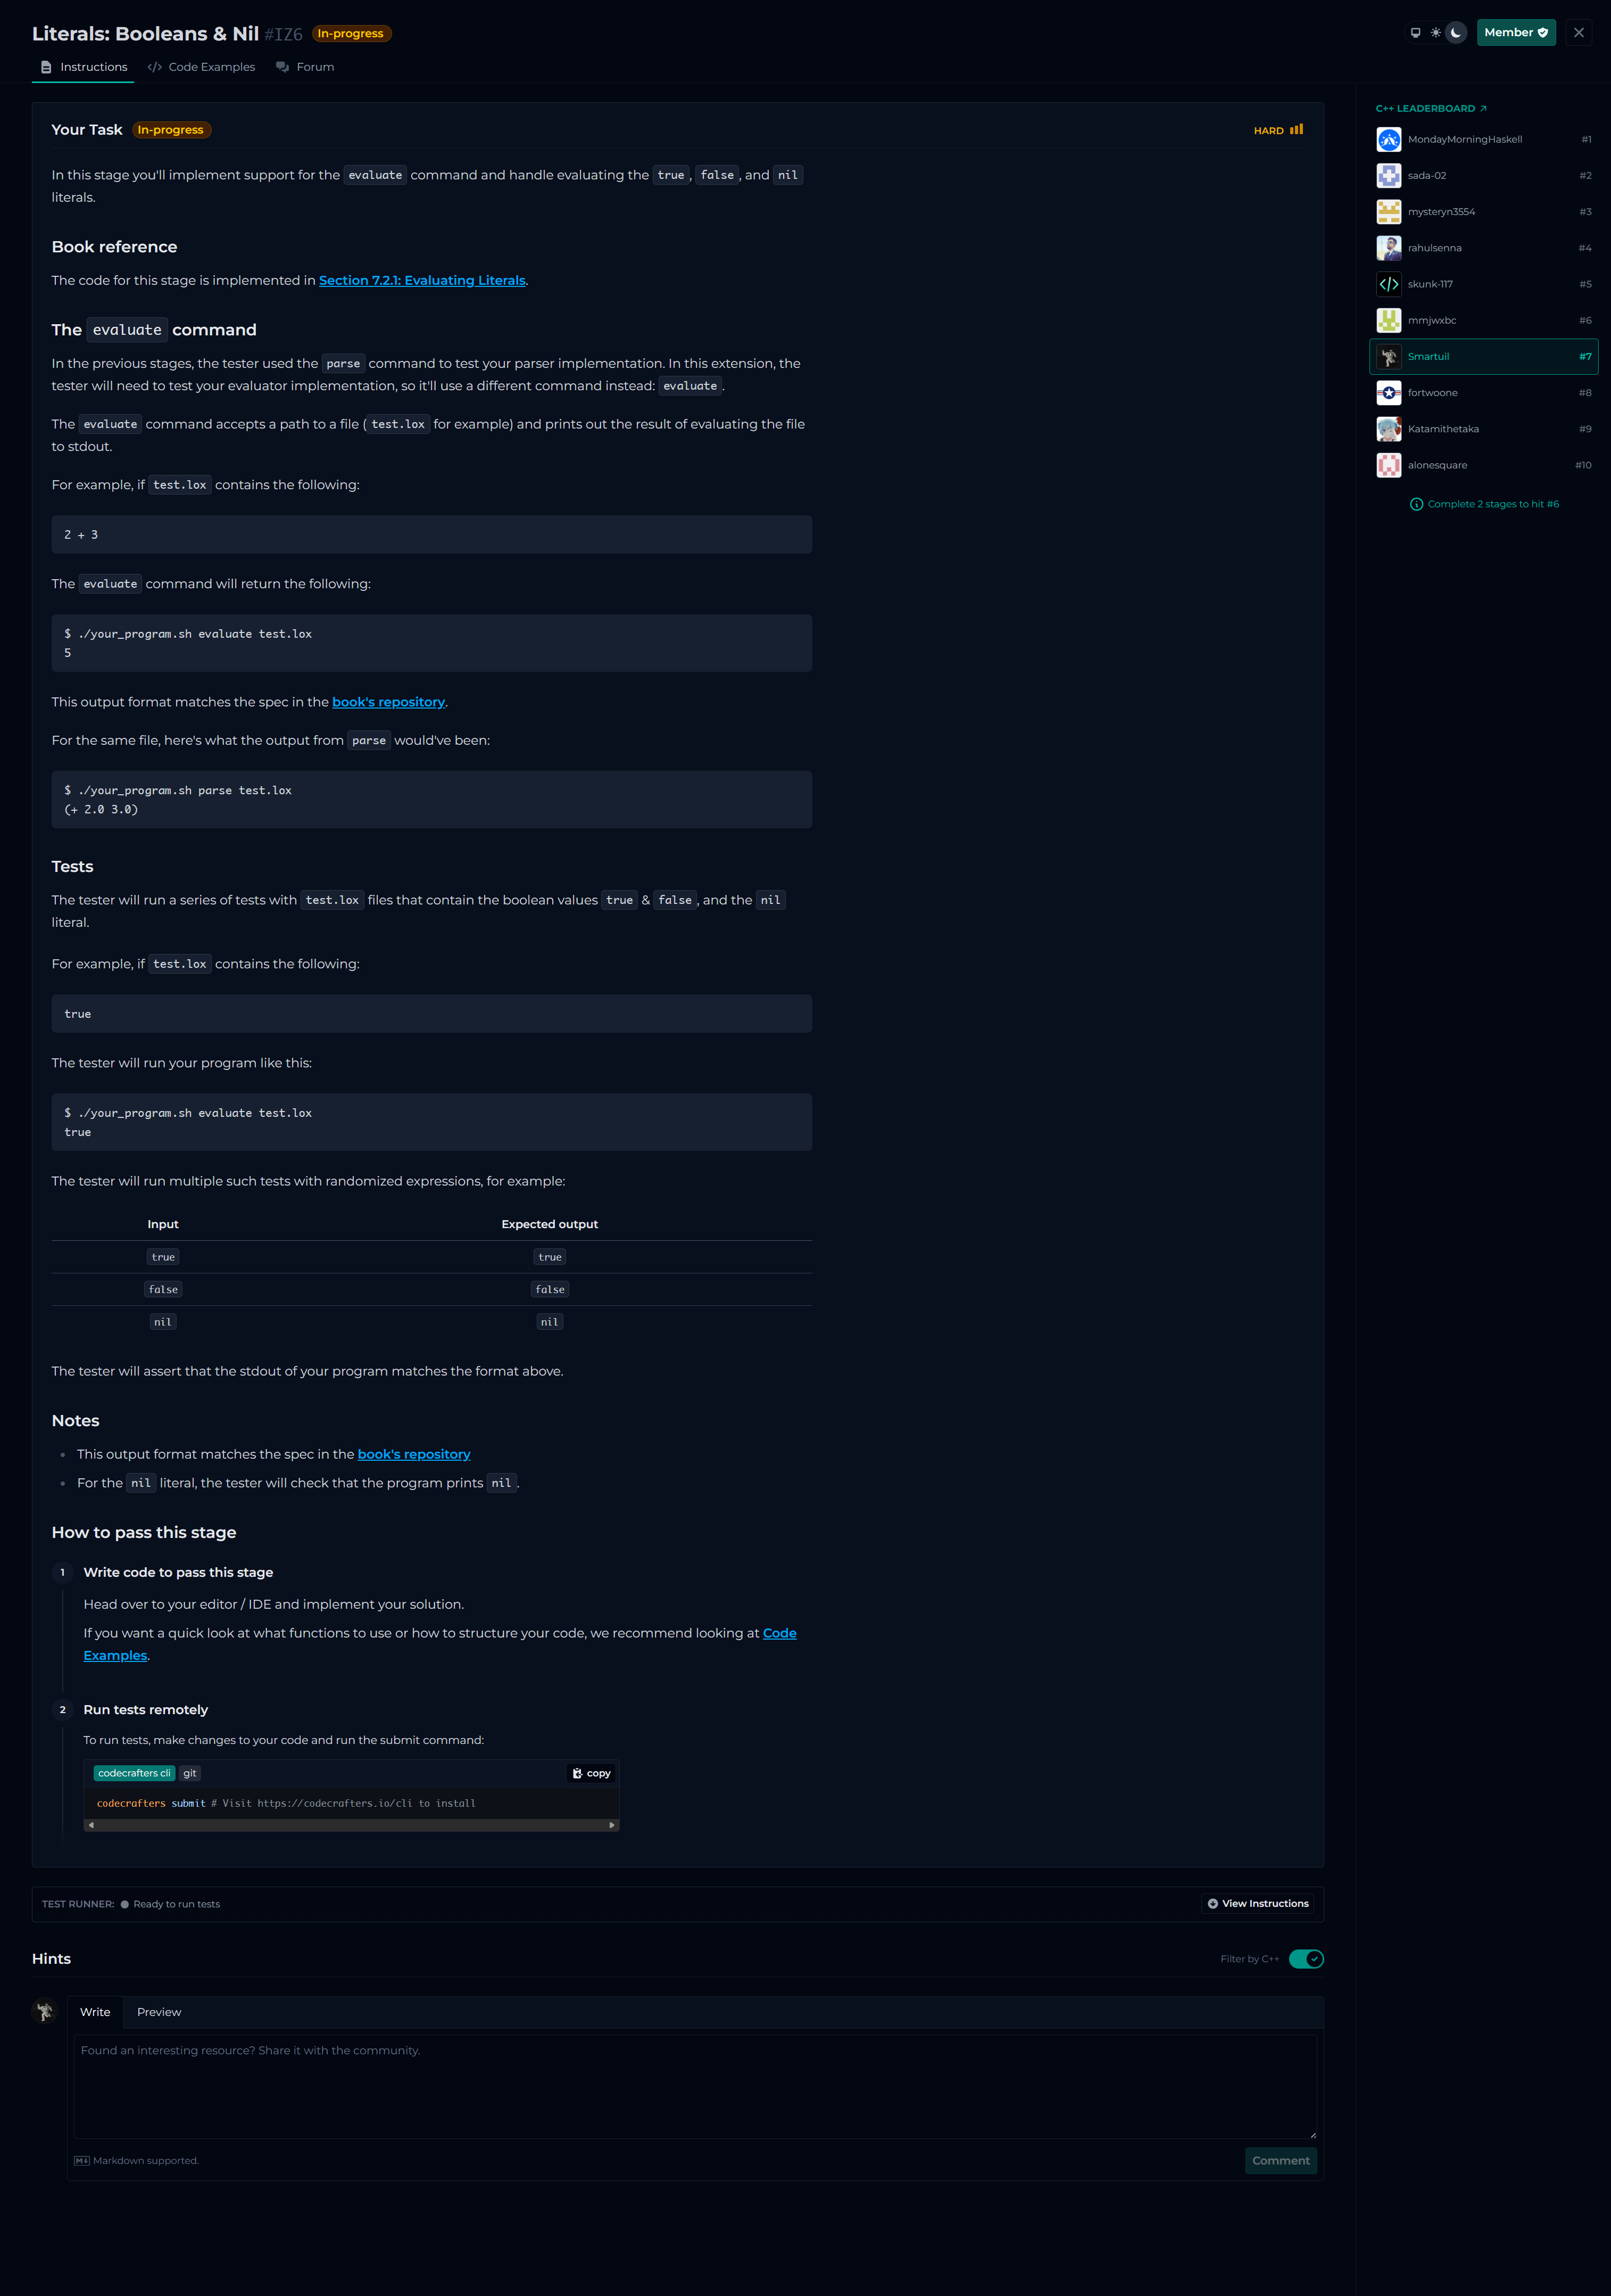Click MondayMorningHaskell's leaderboard avatar
Screen dimensions: 1611x2296
point(1388,140)
